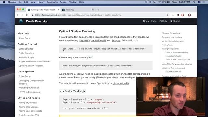
Task: Click the search magnifier icon in site header
Action: click(171, 21)
